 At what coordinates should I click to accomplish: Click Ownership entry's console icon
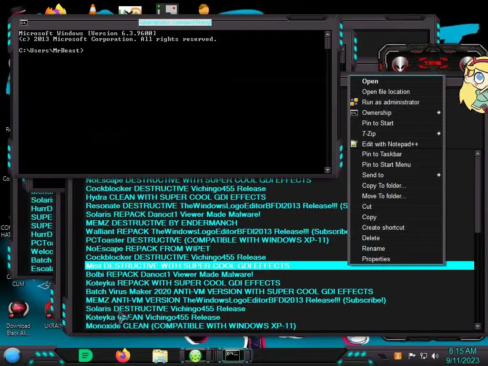[x=354, y=112]
